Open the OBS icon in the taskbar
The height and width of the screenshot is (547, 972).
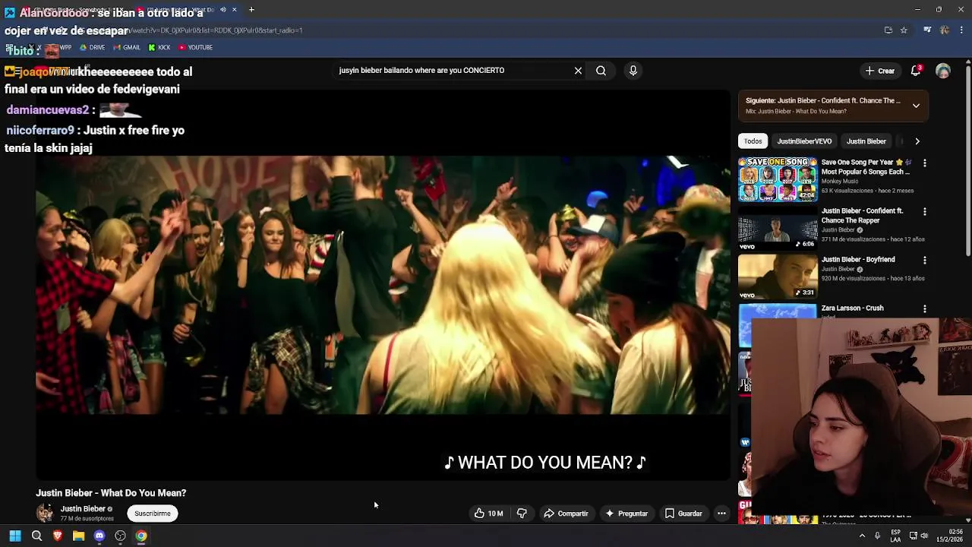(x=120, y=536)
